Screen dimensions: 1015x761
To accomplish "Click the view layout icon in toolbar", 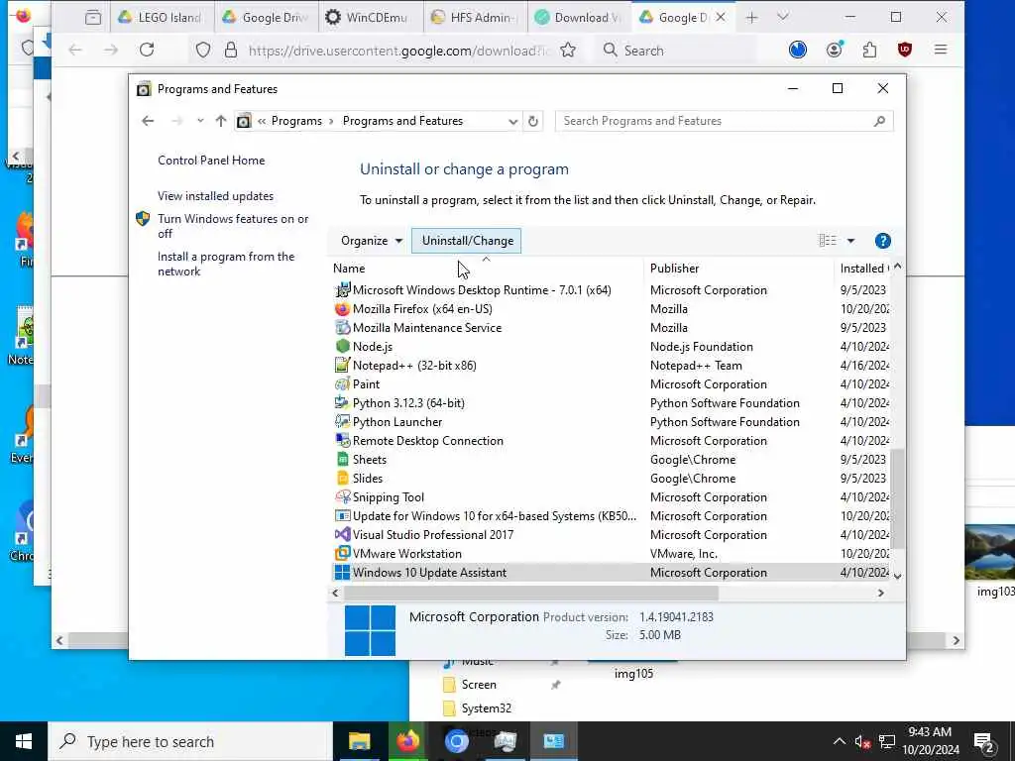I will click(x=828, y=241).
